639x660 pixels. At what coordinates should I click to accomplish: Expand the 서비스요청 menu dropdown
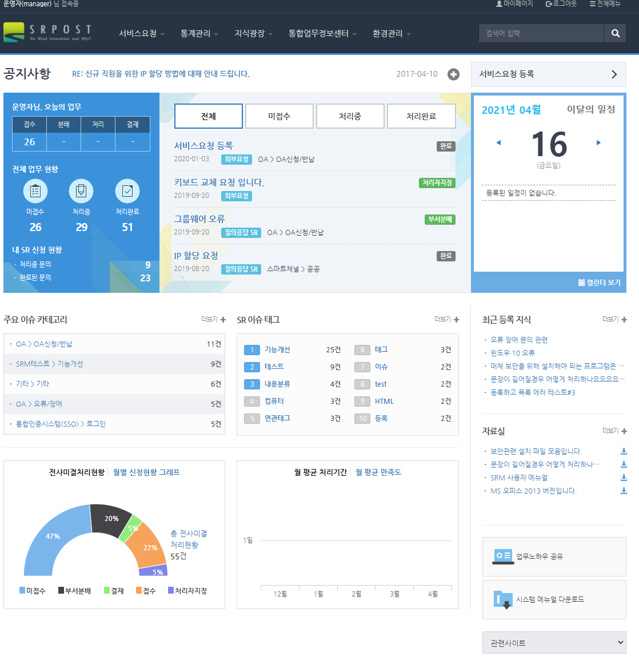pyautogui.click(x=141, y=34)
